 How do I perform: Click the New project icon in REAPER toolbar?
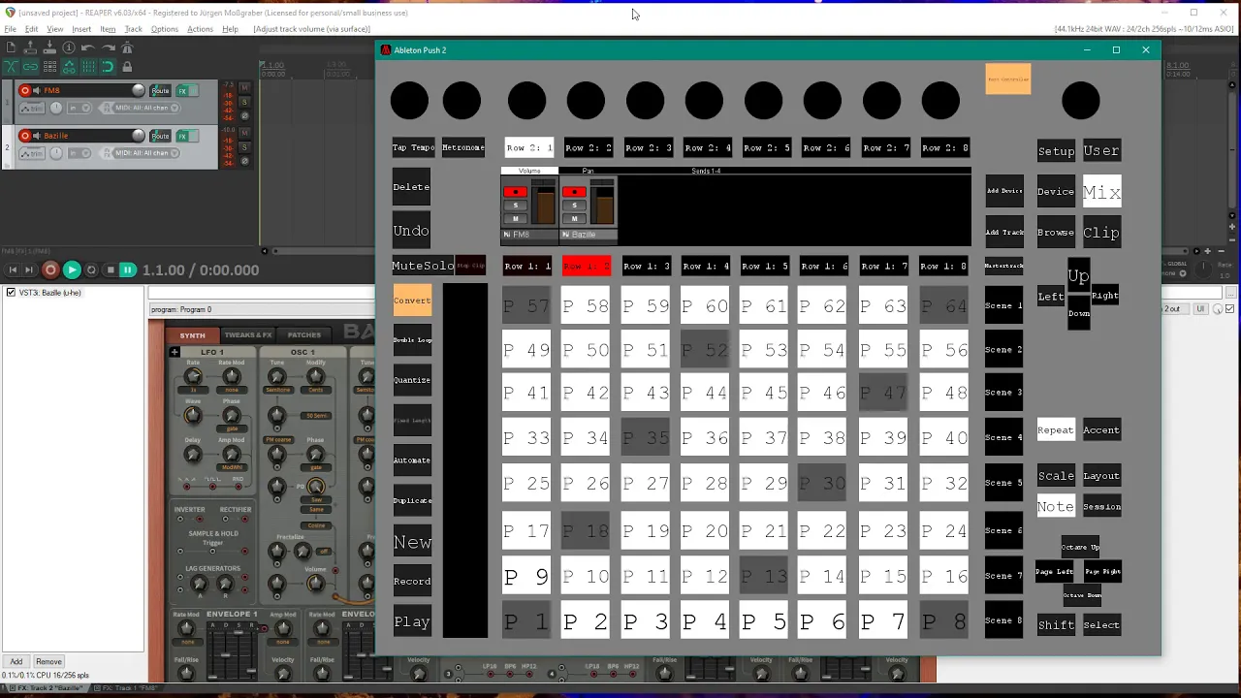[11, 48]
